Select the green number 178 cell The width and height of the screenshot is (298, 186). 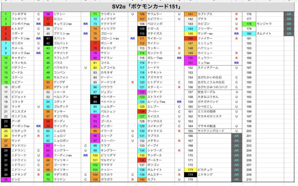click(x=249, y=24)
